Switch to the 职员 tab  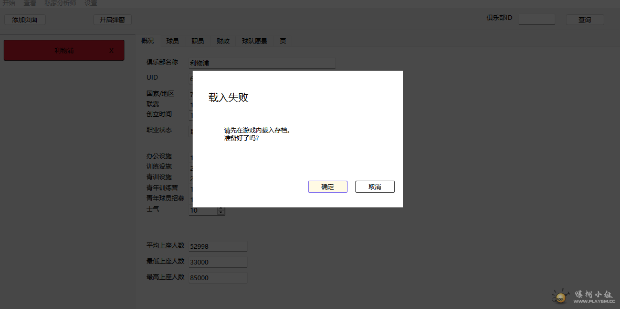point(198,41)
